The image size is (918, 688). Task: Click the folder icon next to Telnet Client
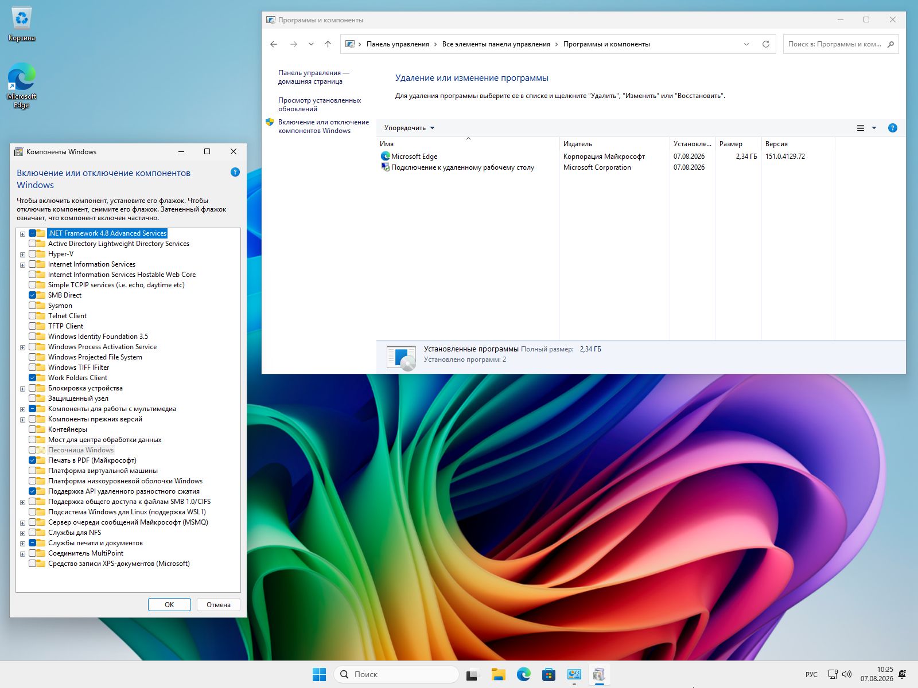coord(41,316)
